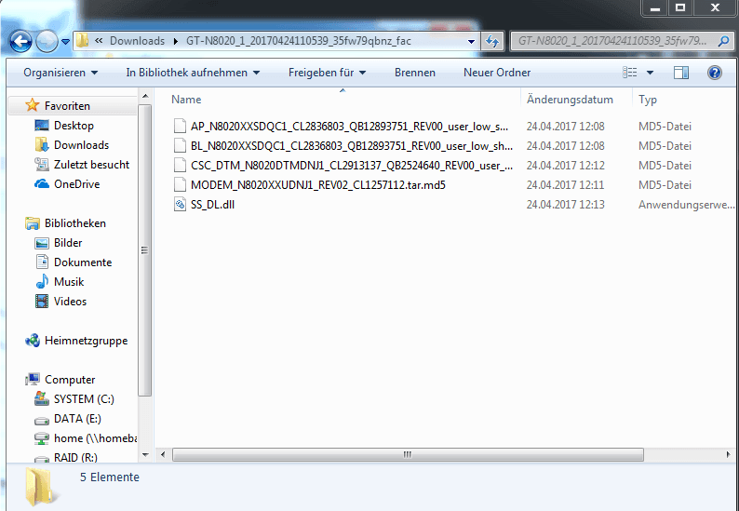The image size is (739, 511).
Task: Open the Organisieren menu
Action: point(60,73)
